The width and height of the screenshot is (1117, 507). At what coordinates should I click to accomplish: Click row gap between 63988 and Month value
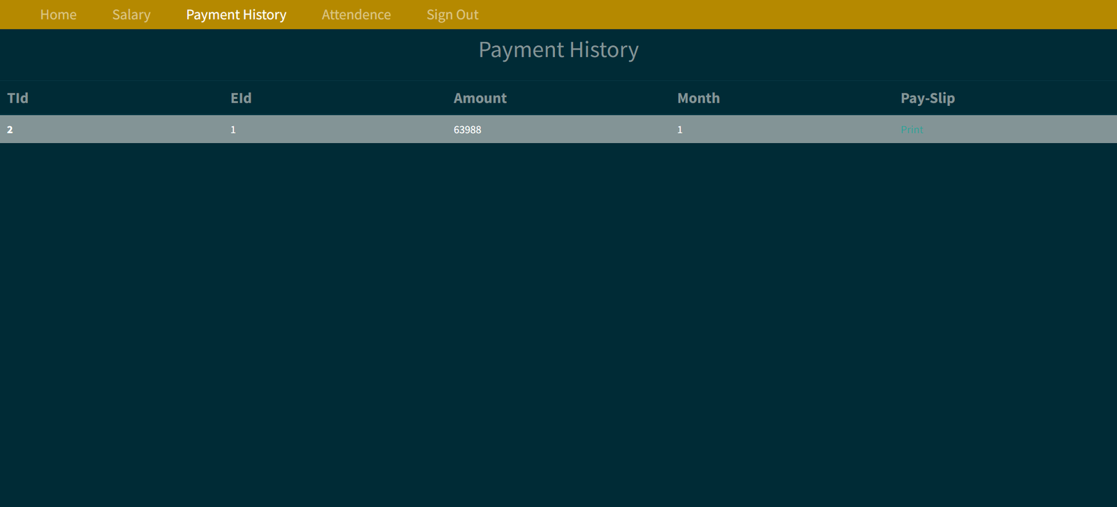579,130
